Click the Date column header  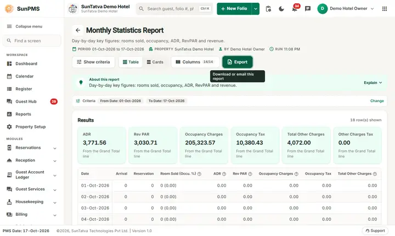(85, 174)
